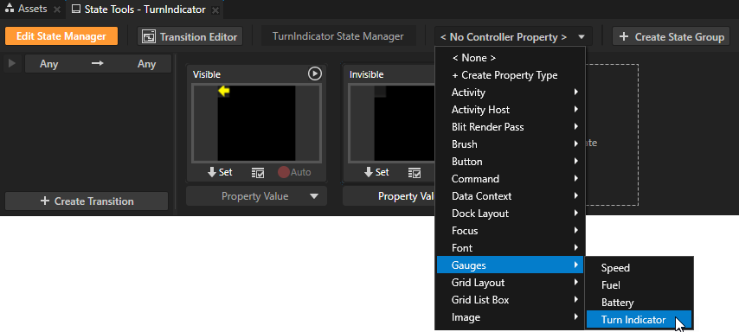Click the Invisible state name label
Screen dimensions: 739x332
(366, 74)
